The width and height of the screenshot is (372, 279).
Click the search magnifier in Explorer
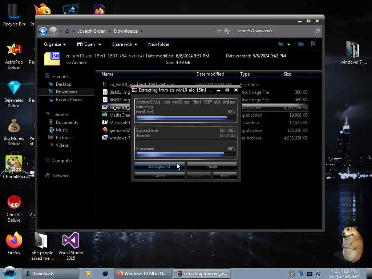click(317, 31)
